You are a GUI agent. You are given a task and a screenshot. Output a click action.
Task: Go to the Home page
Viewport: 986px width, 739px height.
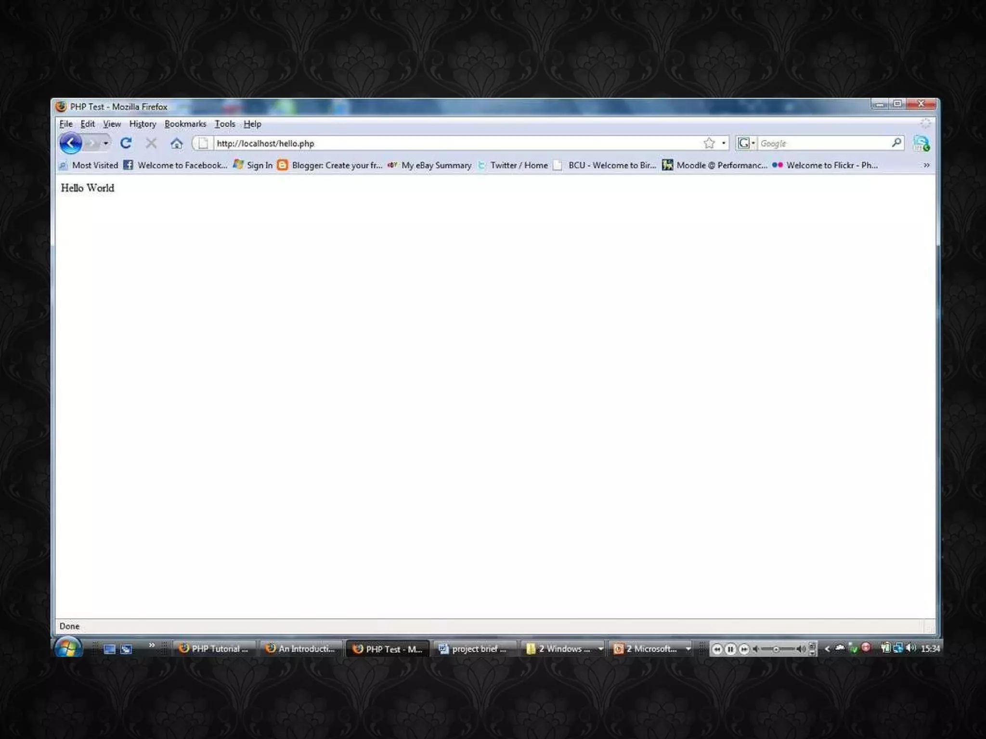tap(177, 143)
